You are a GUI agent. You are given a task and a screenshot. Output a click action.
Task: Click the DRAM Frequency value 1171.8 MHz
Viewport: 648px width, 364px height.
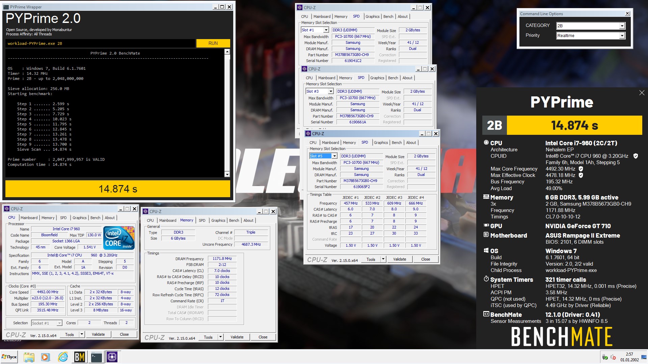click(x=222, y=259)
